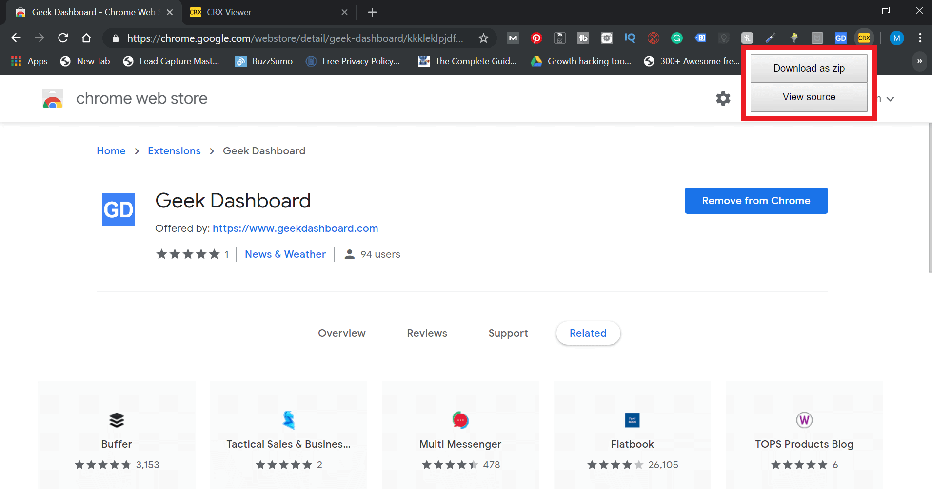
Task: Expand the account dropdown chevron
Action: click(891, 98)
